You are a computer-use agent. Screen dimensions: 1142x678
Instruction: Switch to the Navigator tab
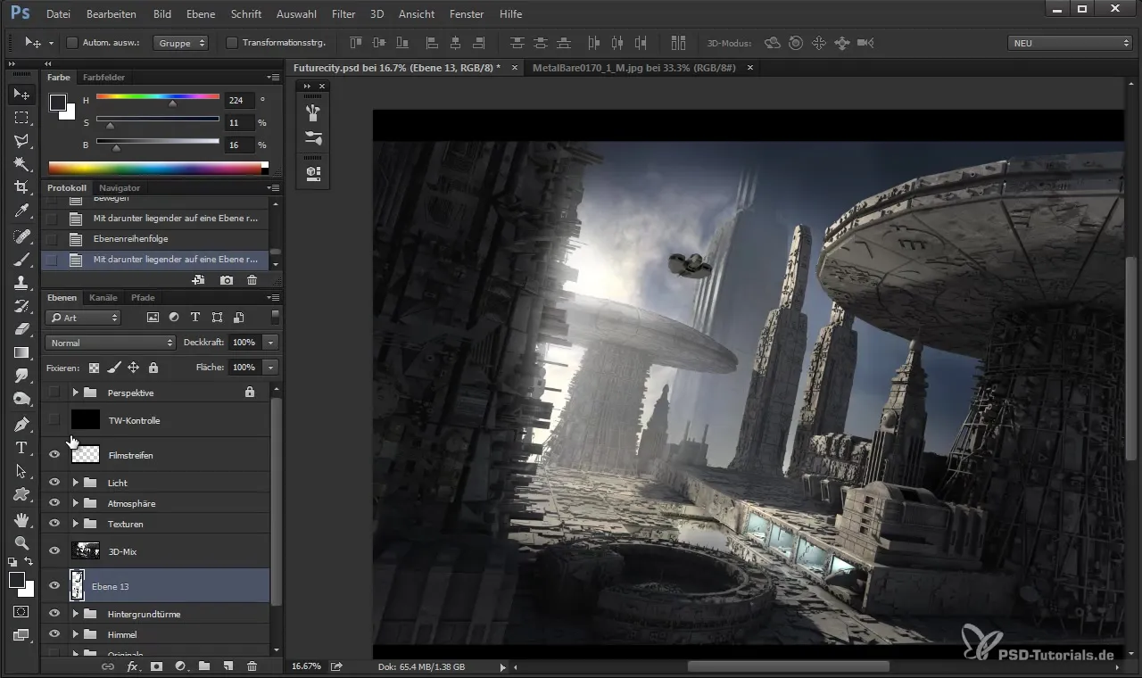(x=120, y=187)
